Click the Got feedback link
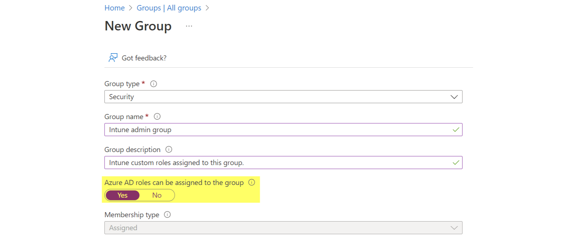 (144, 58)
